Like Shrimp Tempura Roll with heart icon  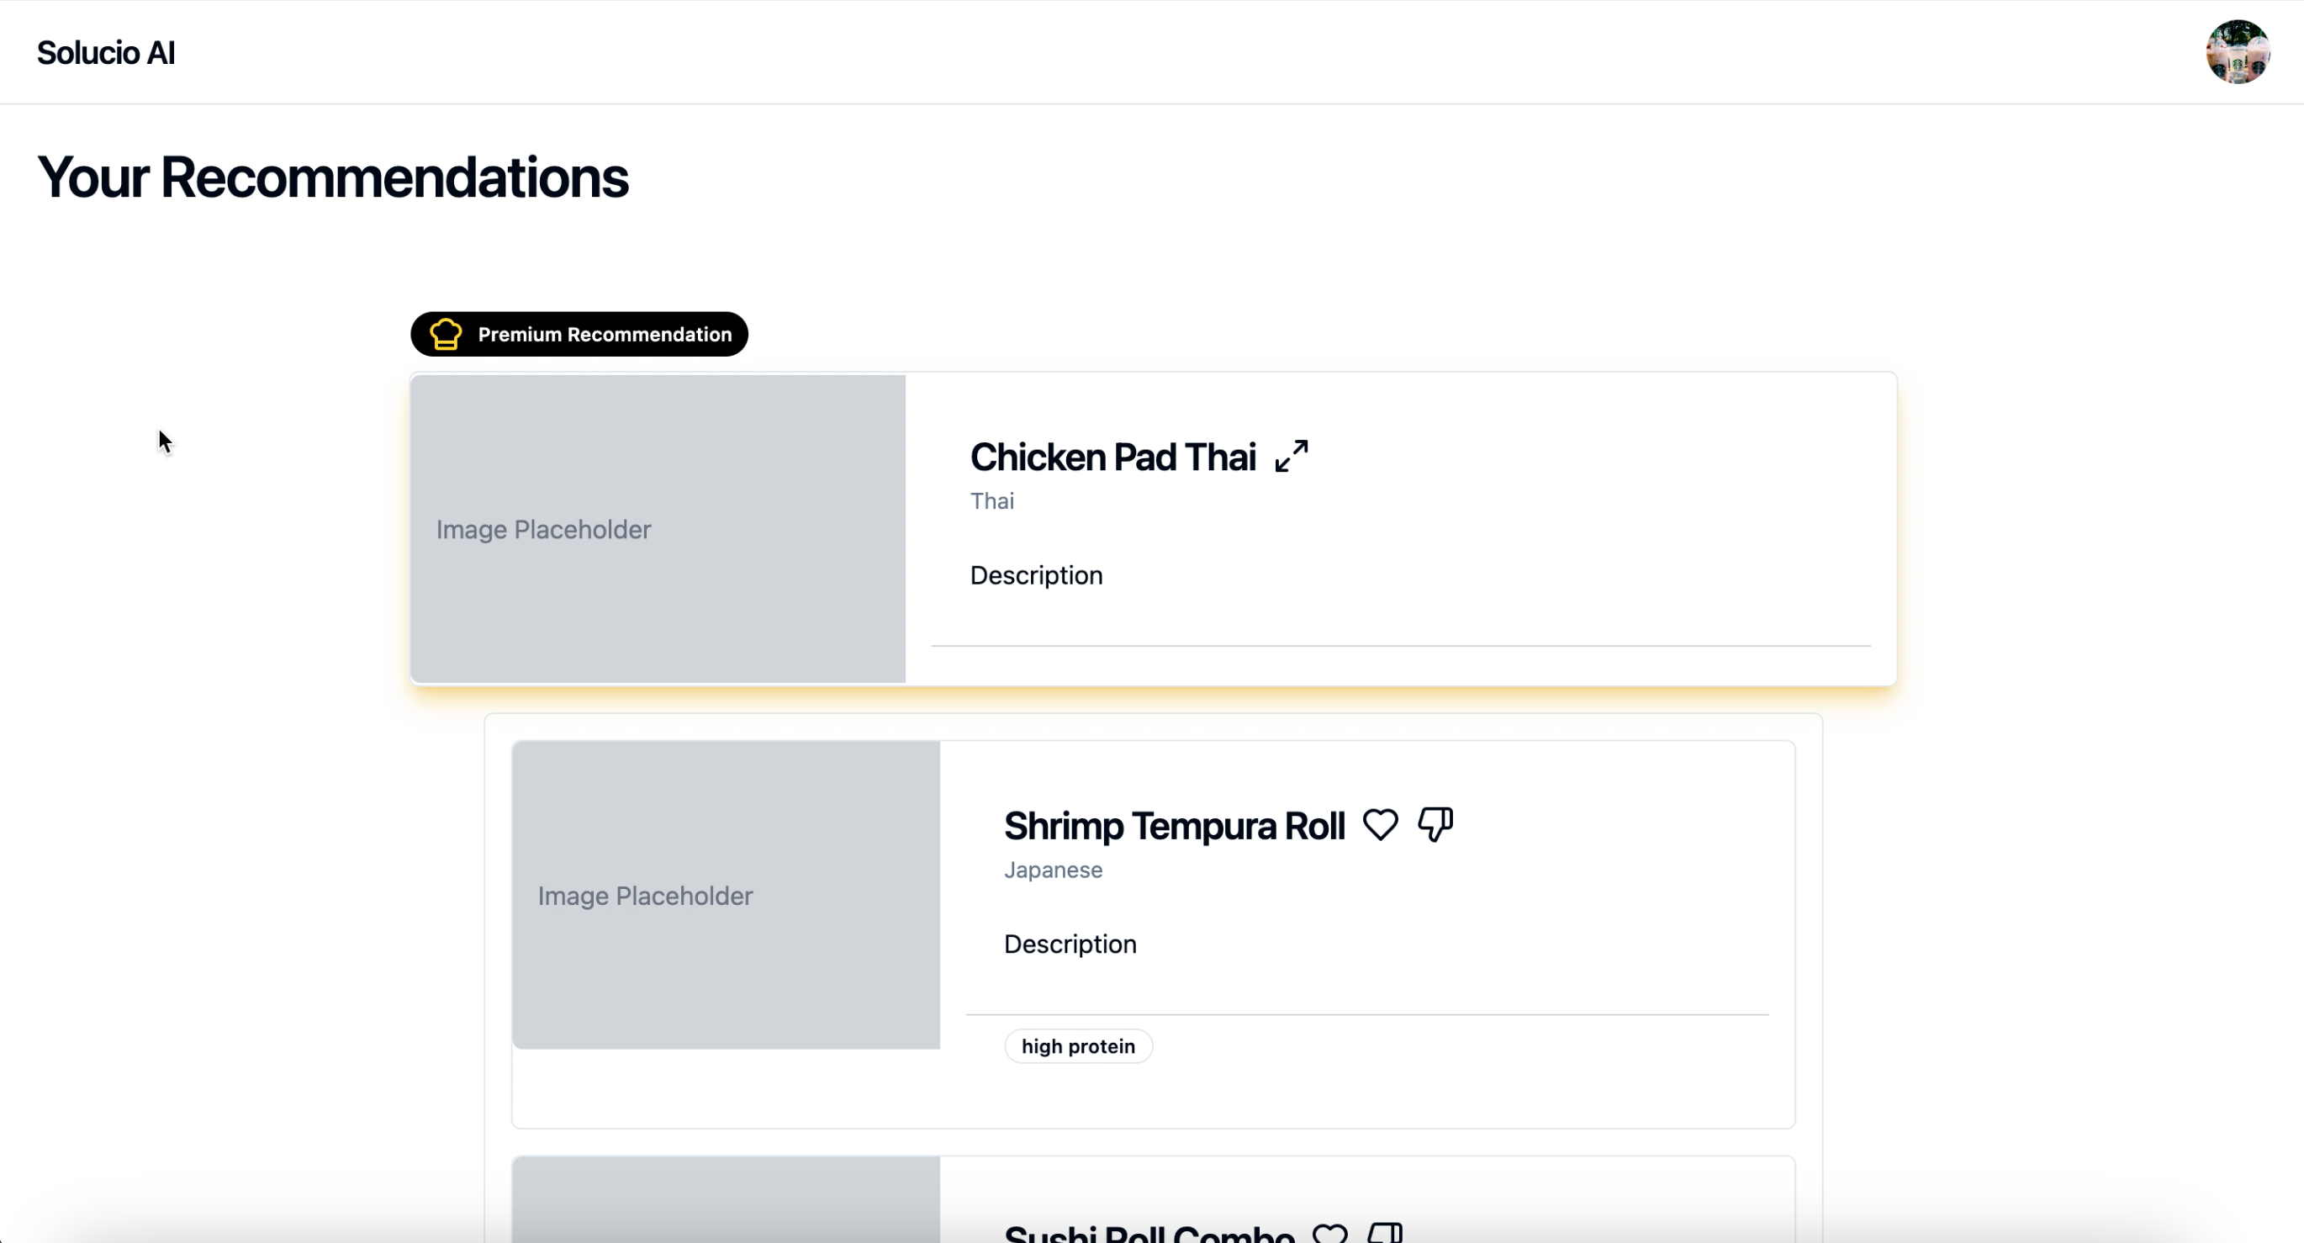tap(1380, 824)
